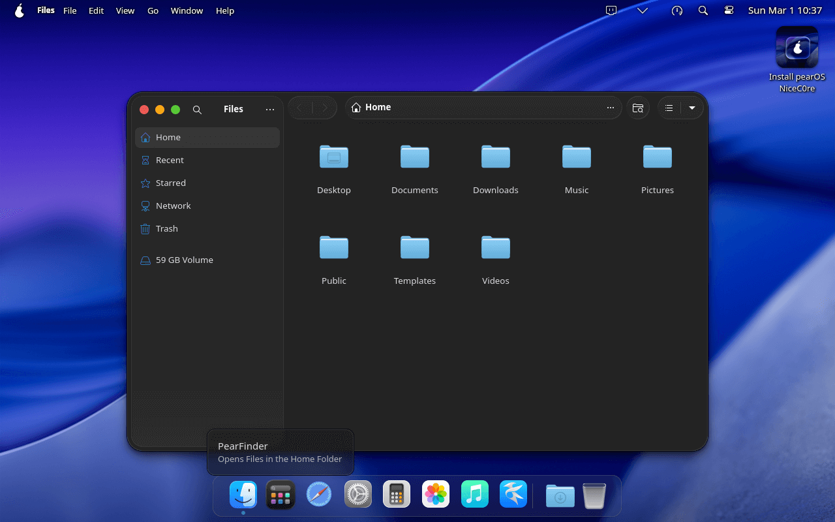The width and height of the screenshot is (835, 522).
Task: Open the search-everywhere folder icon in toolbar
Action: coord(638,108)
